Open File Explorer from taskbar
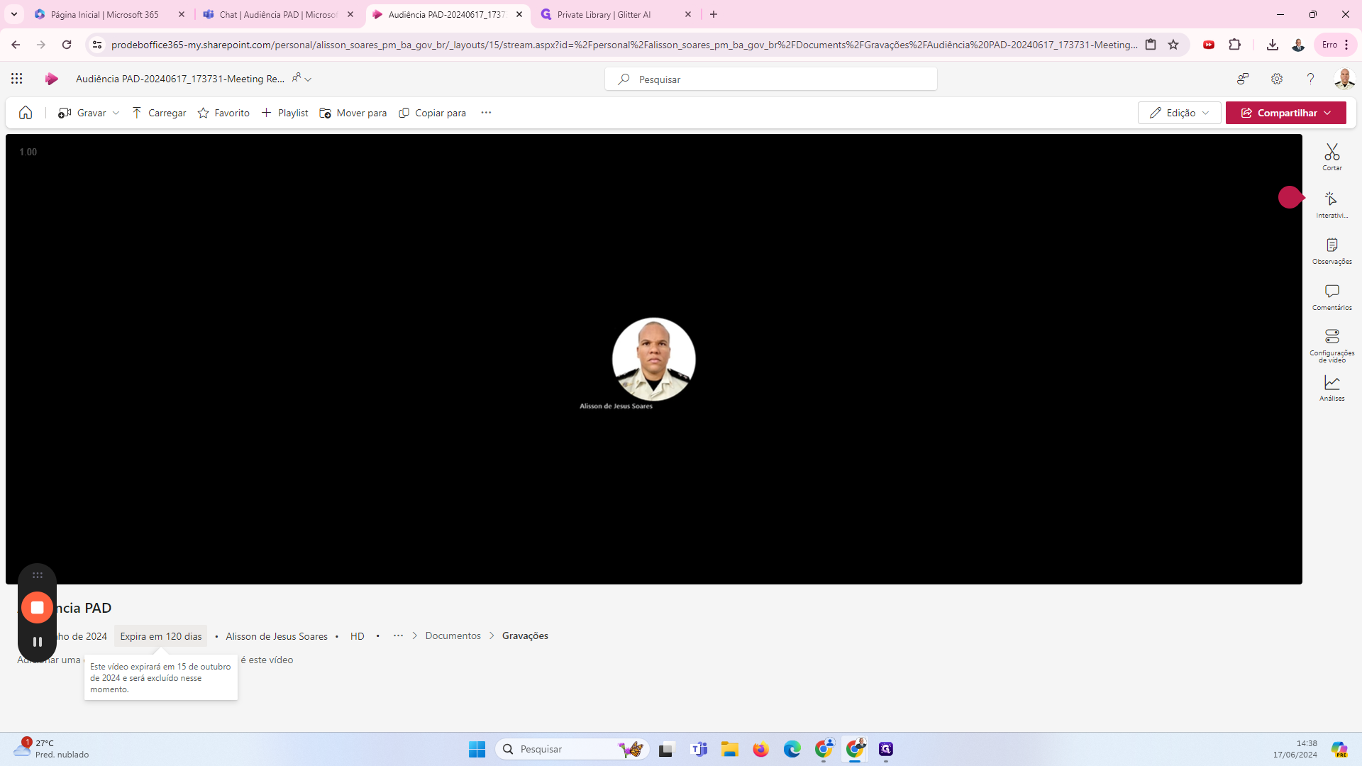 (730, 749)
